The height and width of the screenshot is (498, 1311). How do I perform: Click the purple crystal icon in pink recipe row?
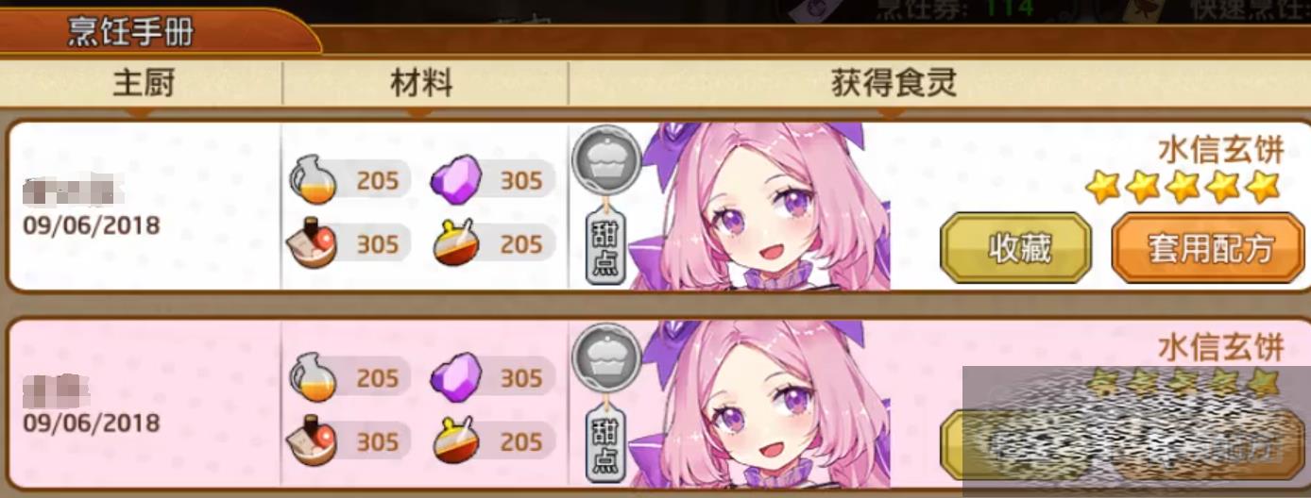[x=456, y=377]
